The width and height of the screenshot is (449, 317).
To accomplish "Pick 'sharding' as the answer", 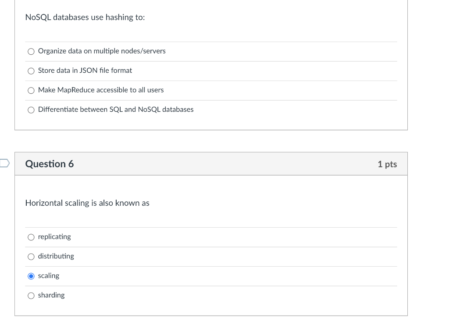I will (31, 295).
